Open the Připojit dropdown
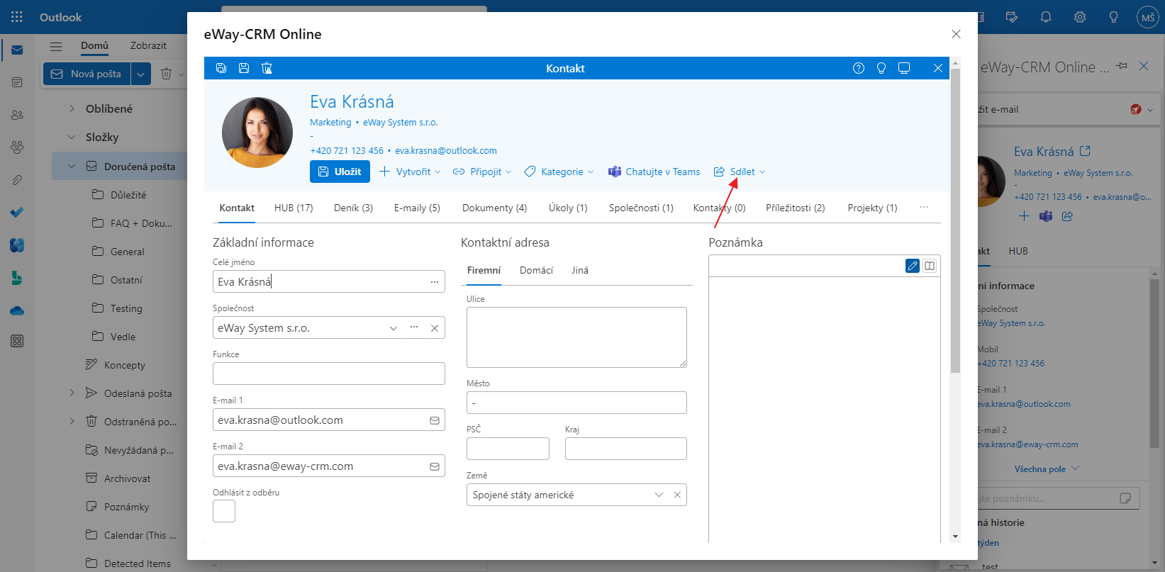Image resolution: width=1165 pixels, height=572 pixels. click(x=482, y=172)
